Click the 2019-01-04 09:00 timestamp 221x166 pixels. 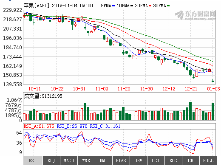coord(72,6)
